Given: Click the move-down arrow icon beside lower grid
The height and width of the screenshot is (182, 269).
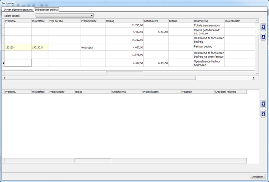Looking at the screenshot, I should [263, 114].
